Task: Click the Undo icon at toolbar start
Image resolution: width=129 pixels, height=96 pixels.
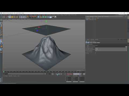Action: tap(2, 17)
